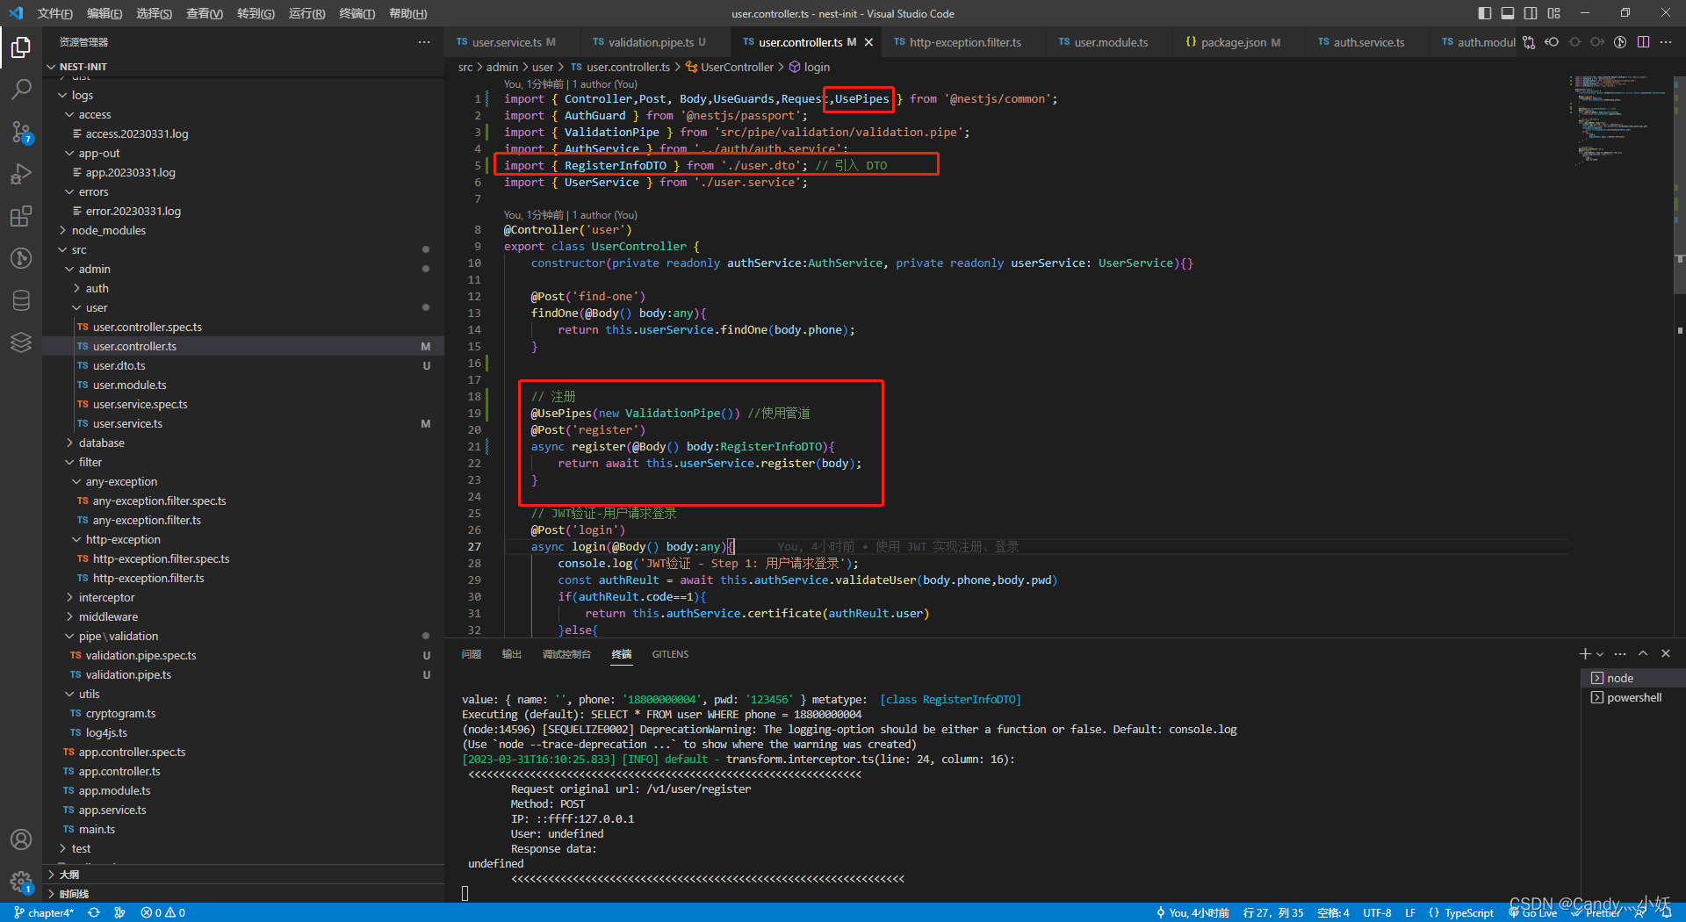Toggle maximize panel with chevron icon
The image size is (1686, 922).
[1643, 654]
